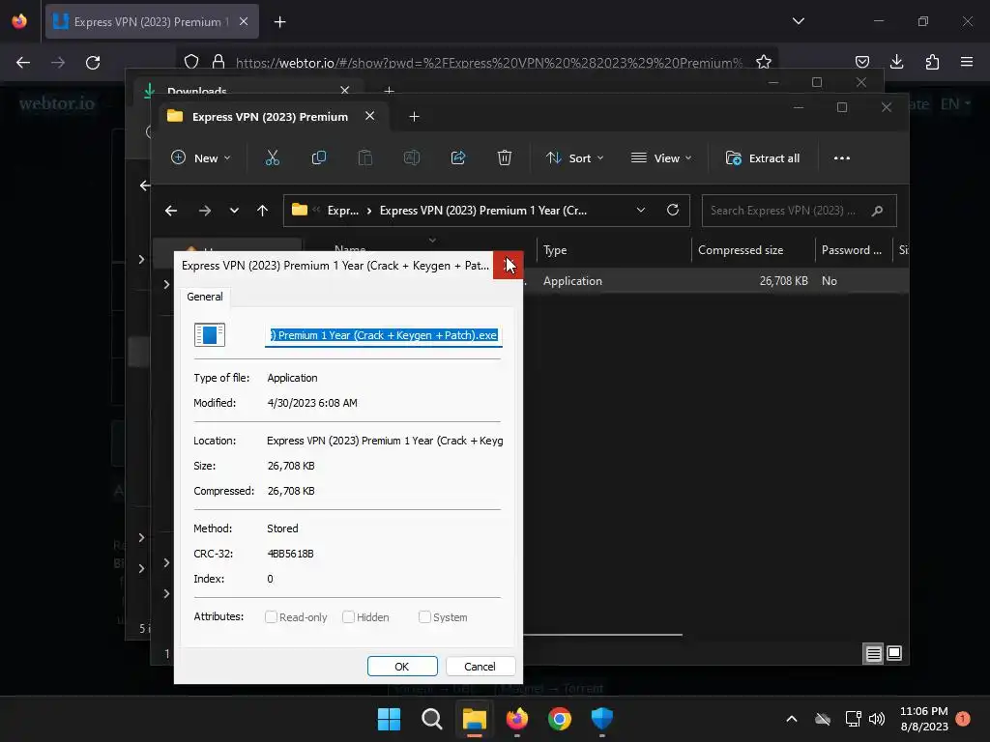Open the View dropdown menu

tap(661, 157)
